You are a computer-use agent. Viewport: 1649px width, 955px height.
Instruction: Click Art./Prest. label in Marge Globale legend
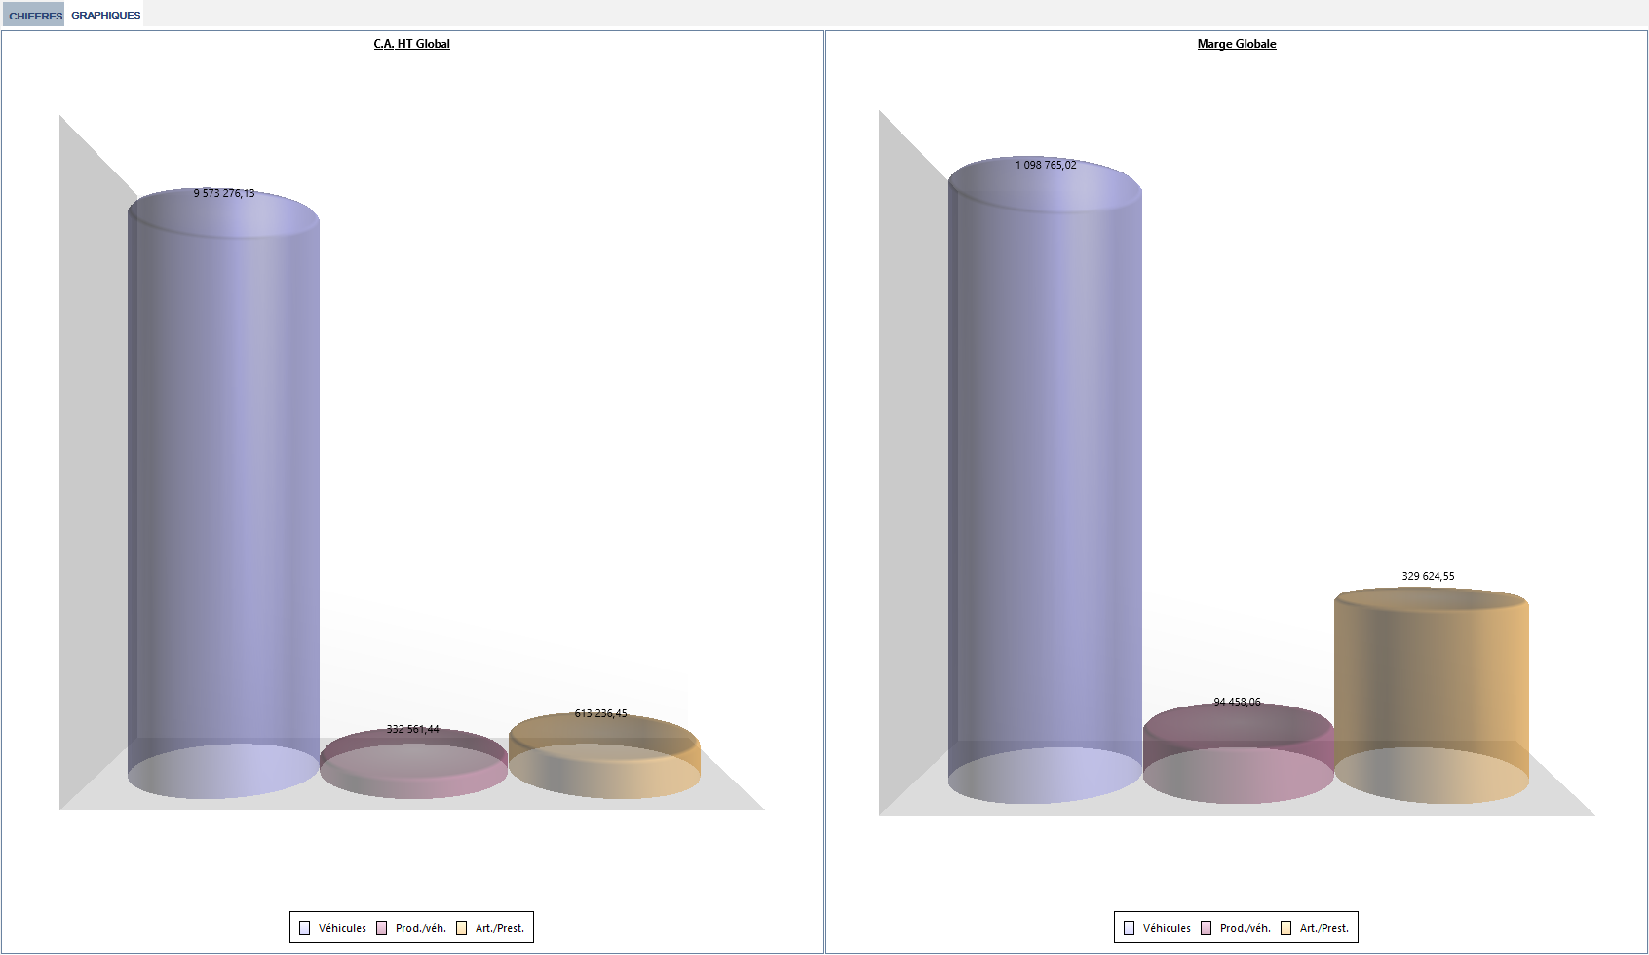tap(1324, 928)
